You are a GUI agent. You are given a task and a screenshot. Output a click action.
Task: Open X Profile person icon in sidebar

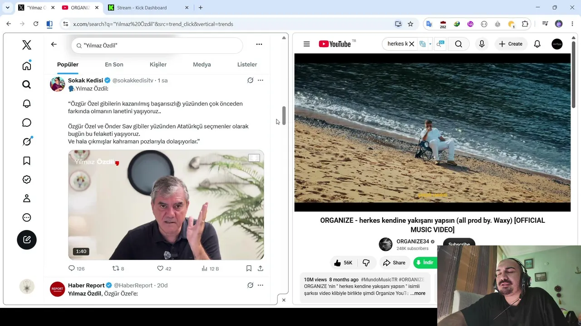(x=27, y=198)
